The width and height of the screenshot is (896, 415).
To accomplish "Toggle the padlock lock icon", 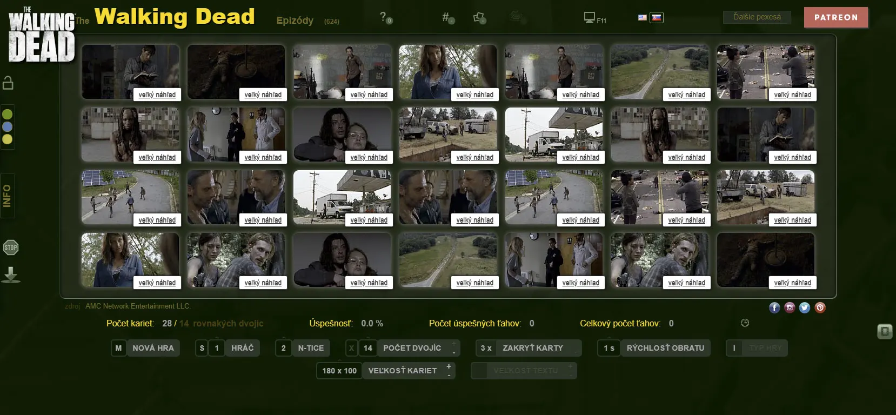I will [x=8, y=83].
